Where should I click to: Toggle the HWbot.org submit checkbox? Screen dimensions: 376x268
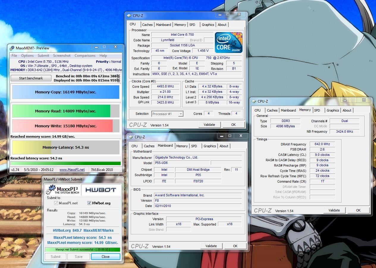(x=89, y=203)
